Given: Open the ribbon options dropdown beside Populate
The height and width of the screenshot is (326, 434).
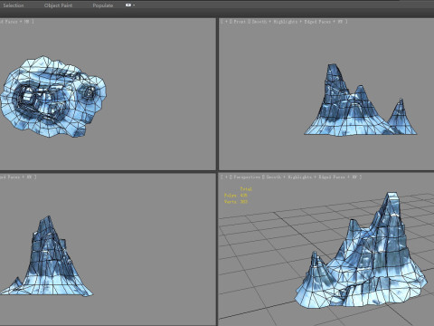Looking at the screenshot, I should click(x=130, y=5).
